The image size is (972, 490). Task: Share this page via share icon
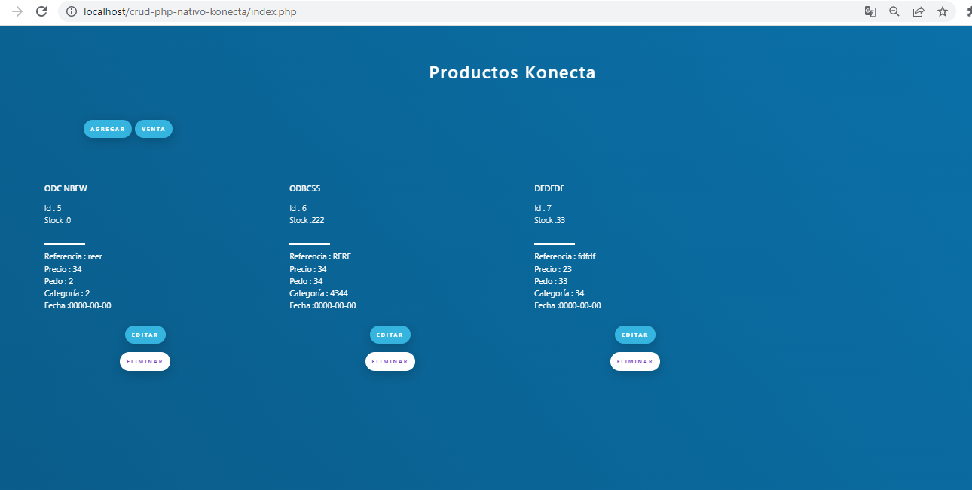[919, 11]
